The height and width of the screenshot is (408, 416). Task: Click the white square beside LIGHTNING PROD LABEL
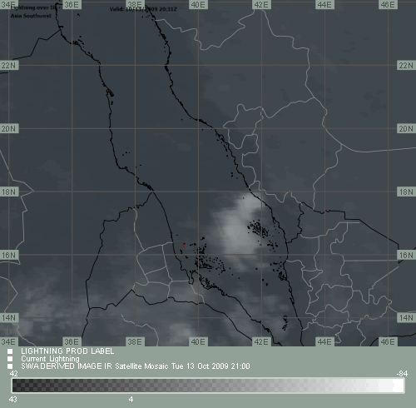point(10,351)
